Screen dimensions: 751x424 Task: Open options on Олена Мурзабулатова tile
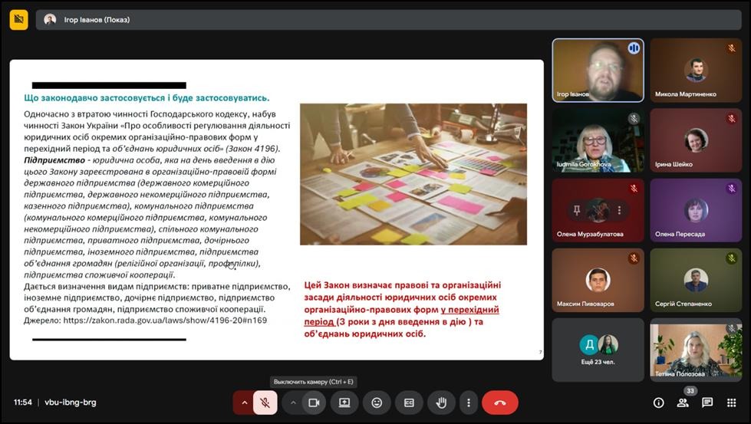(x=619, y=210)
